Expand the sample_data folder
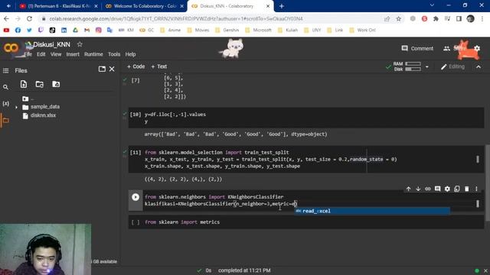Viewport: 490px width, 275px height. click(17, 107)
